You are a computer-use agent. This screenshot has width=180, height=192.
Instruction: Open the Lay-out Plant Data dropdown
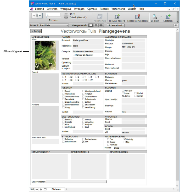[54, 25]
